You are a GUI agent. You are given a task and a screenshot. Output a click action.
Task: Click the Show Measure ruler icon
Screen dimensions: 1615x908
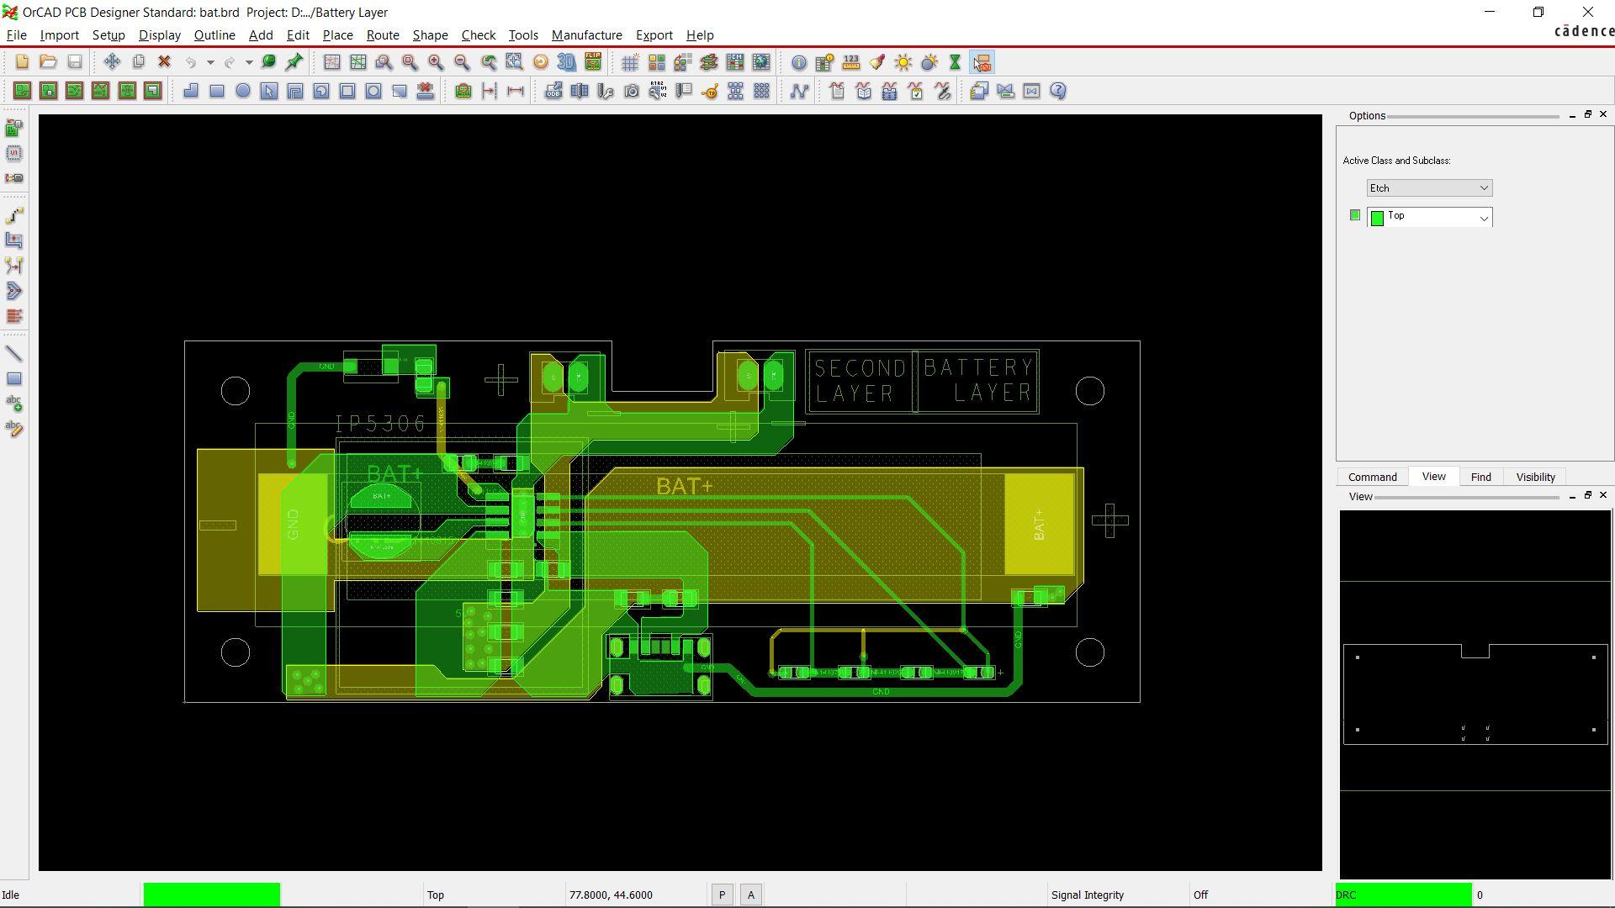click(851, 62)
